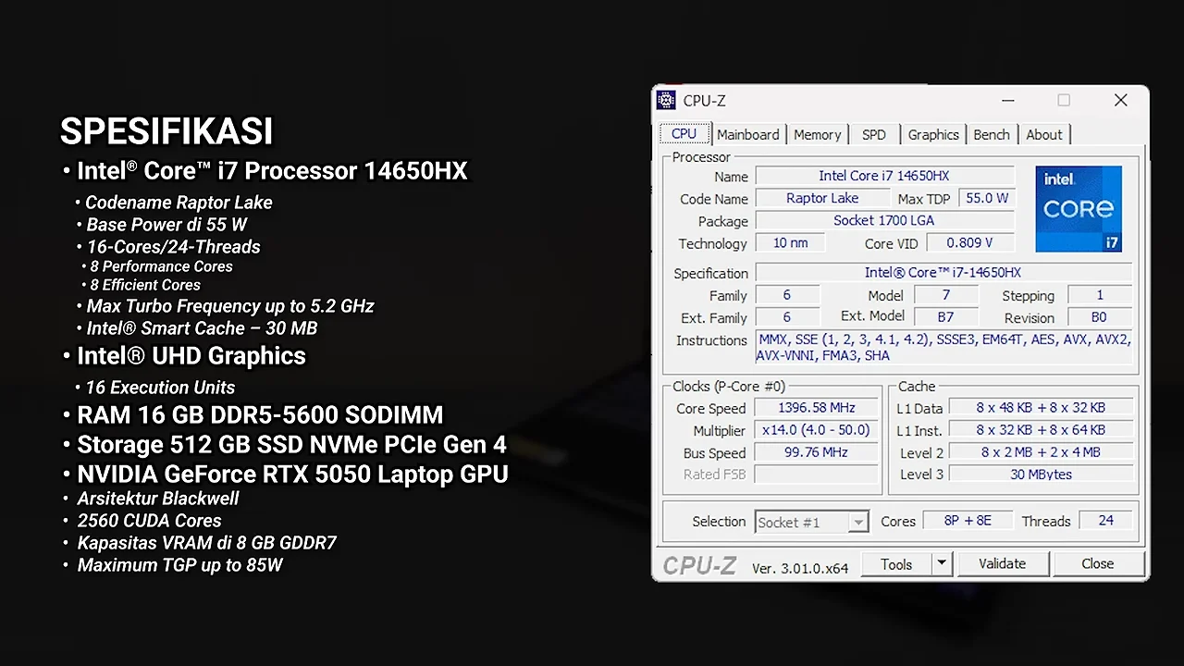Screen dimensions: 1184x666
Task: Click the Code Name field showing Raptor Lake
Action: 822,198
